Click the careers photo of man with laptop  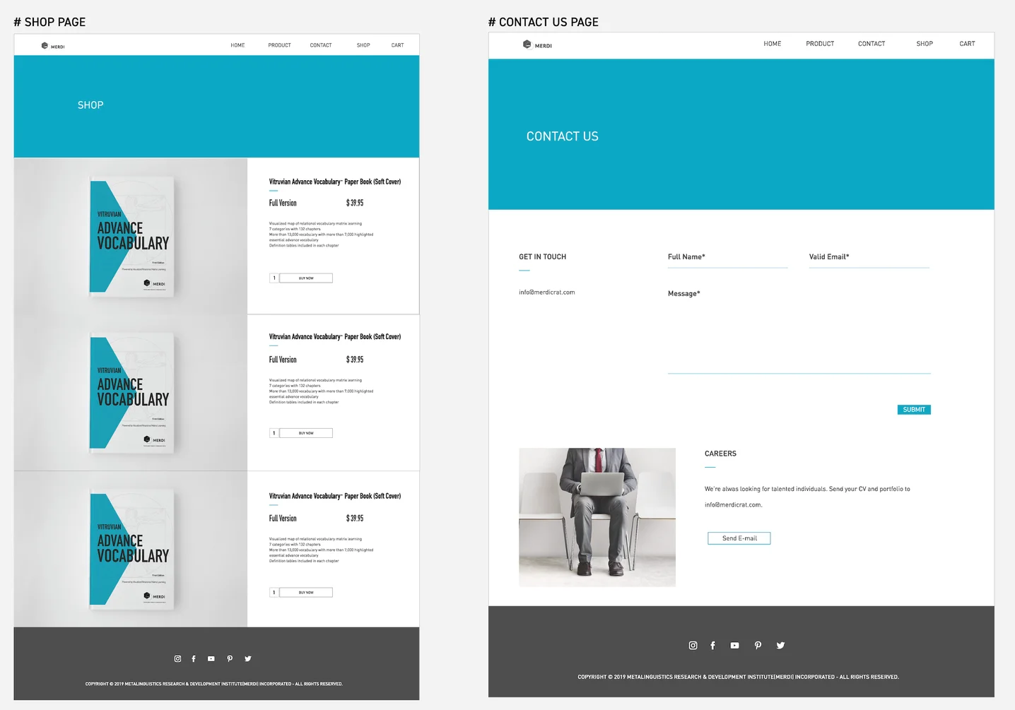tap(597, 517)
